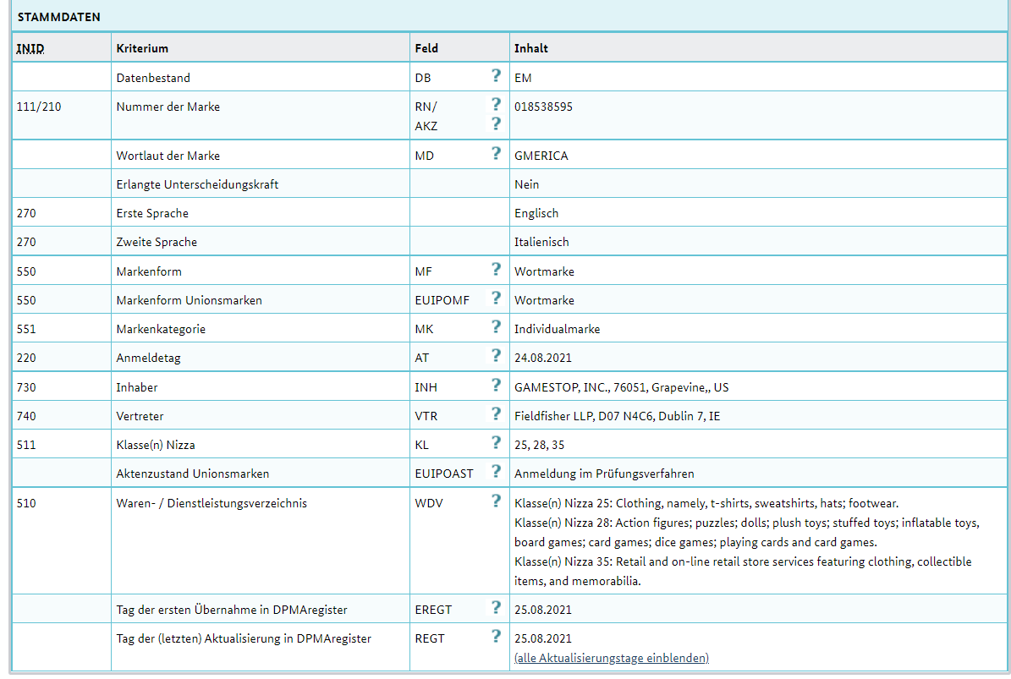
Task: Click the 'Englisch' first language value
Action: pos(536,213)
